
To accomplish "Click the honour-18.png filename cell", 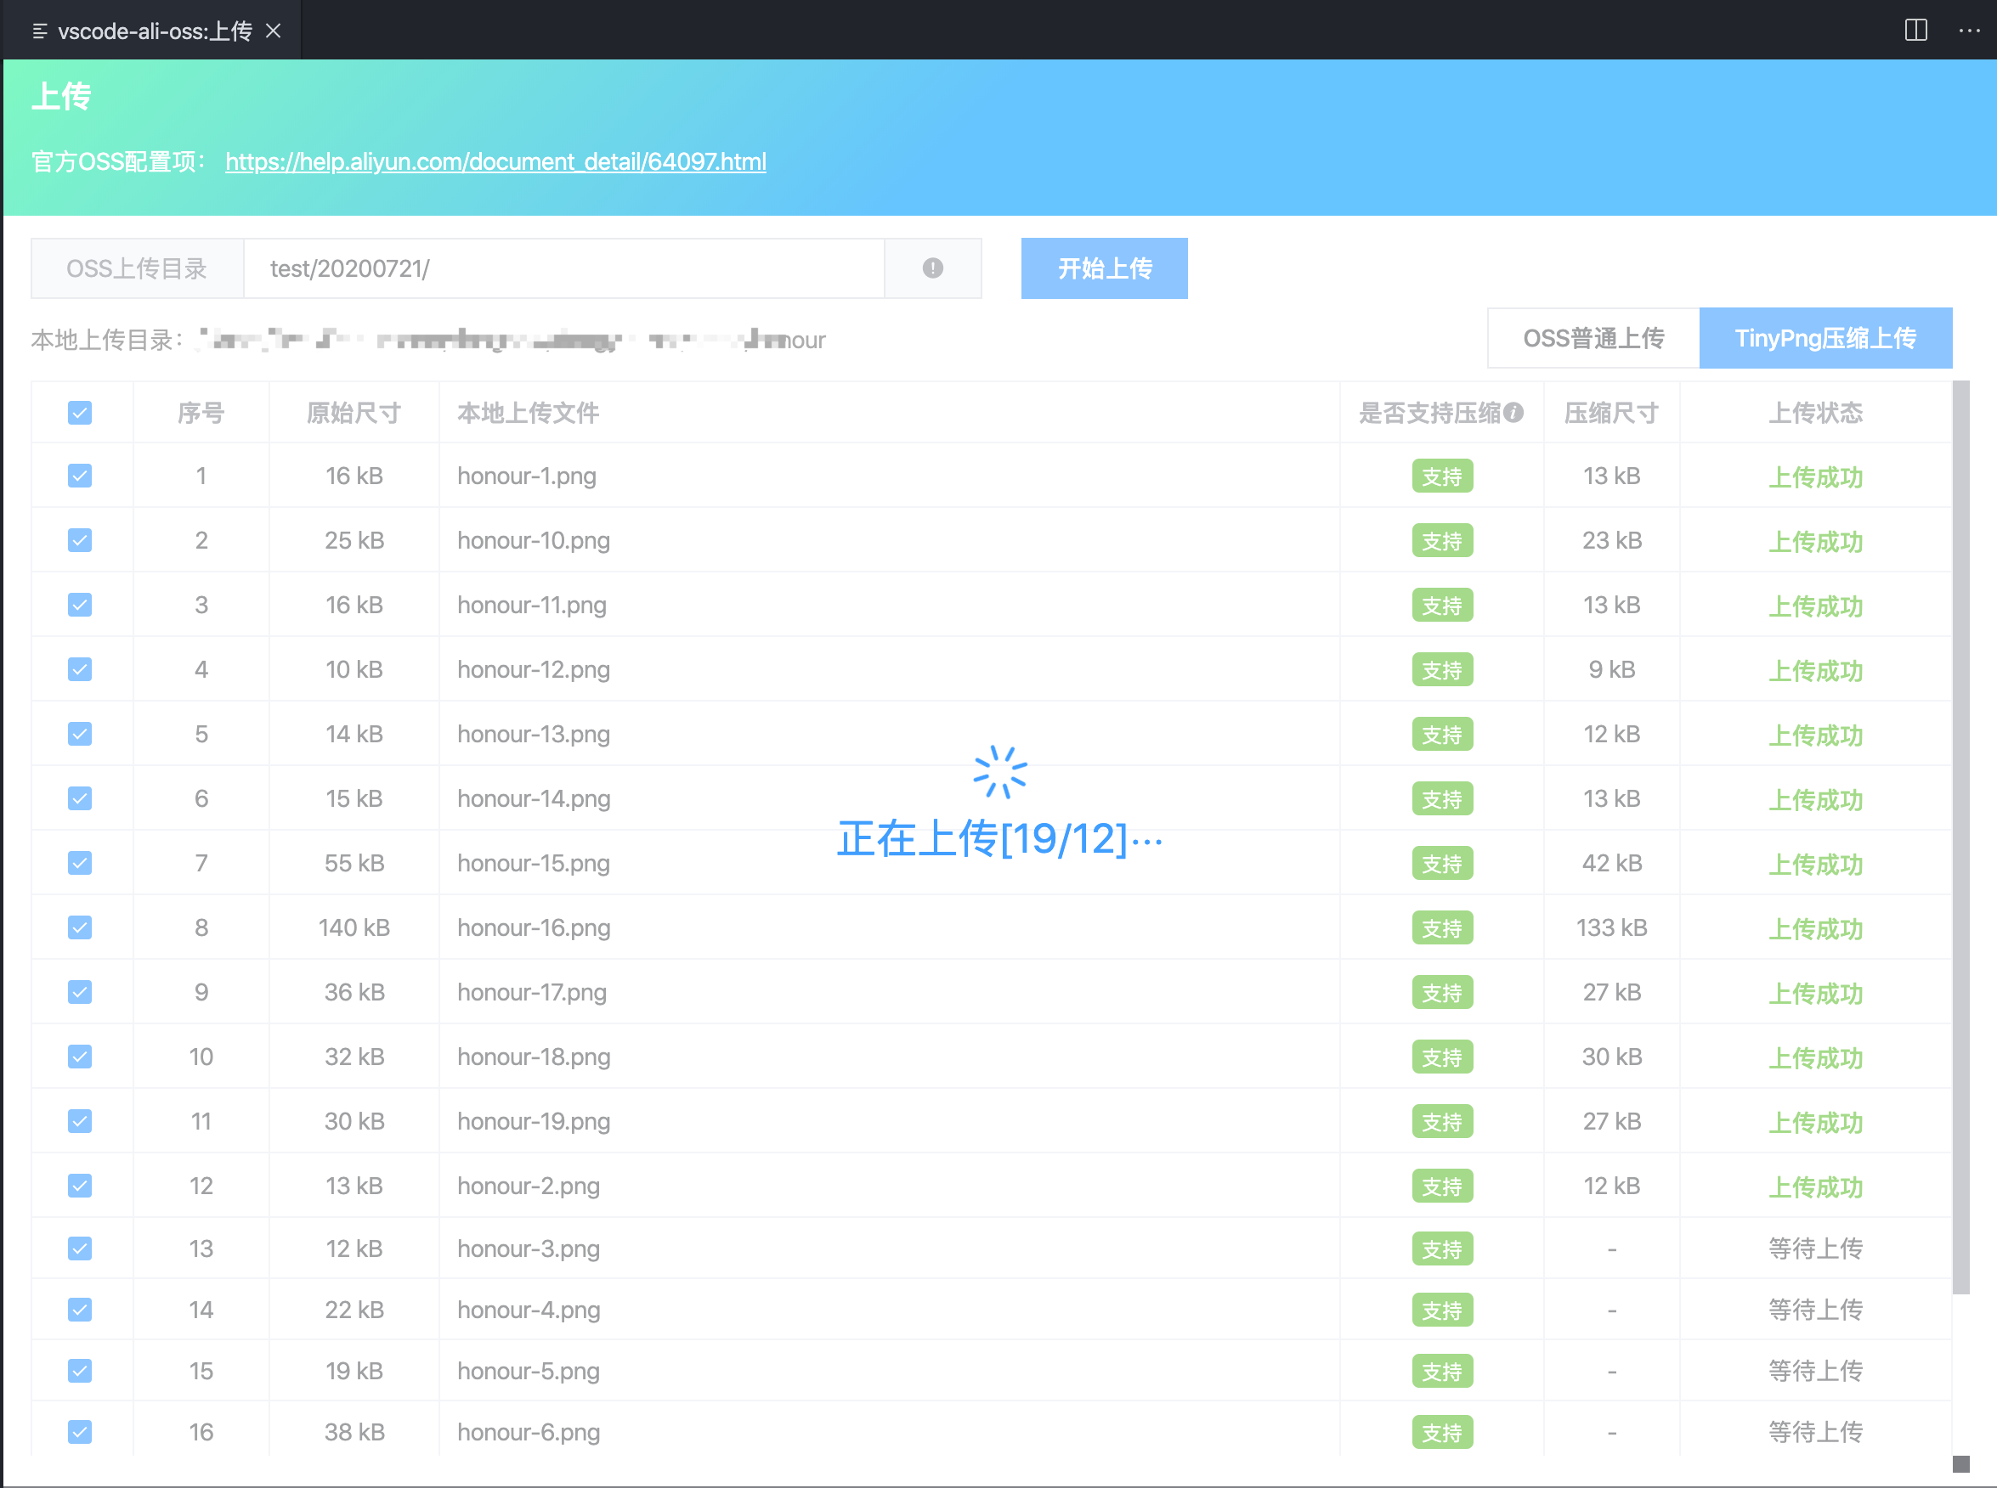I will click(534, 1057).
